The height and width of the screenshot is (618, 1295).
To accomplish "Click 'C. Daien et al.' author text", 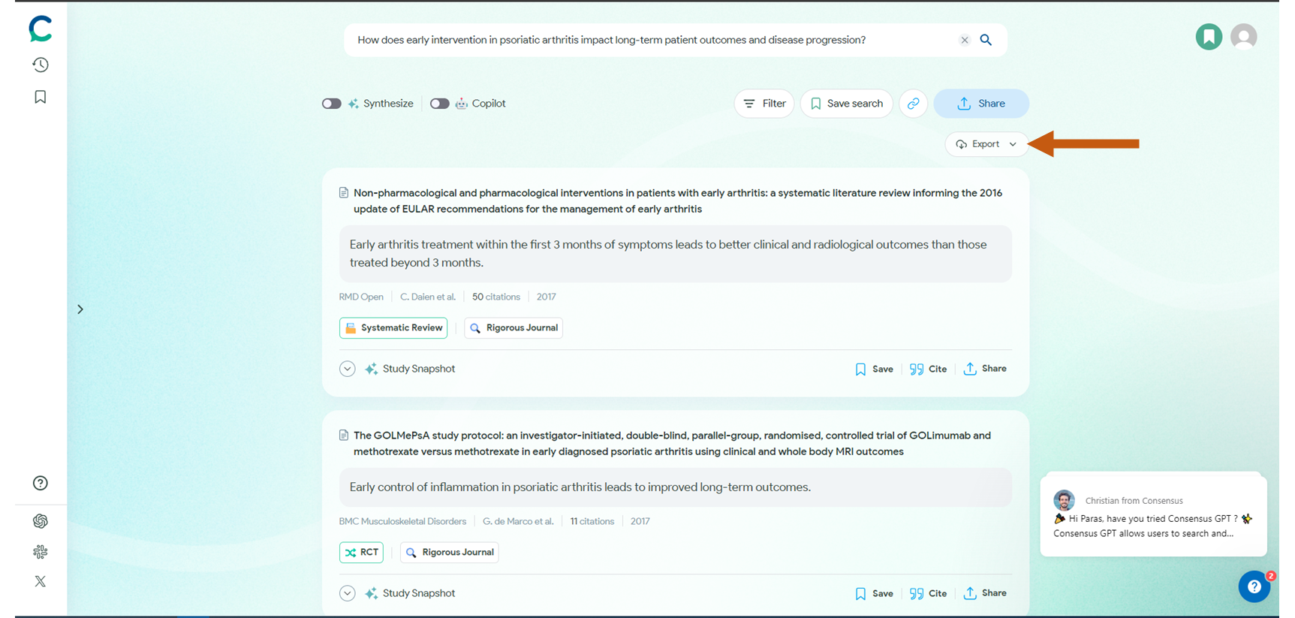I will 428,297.
